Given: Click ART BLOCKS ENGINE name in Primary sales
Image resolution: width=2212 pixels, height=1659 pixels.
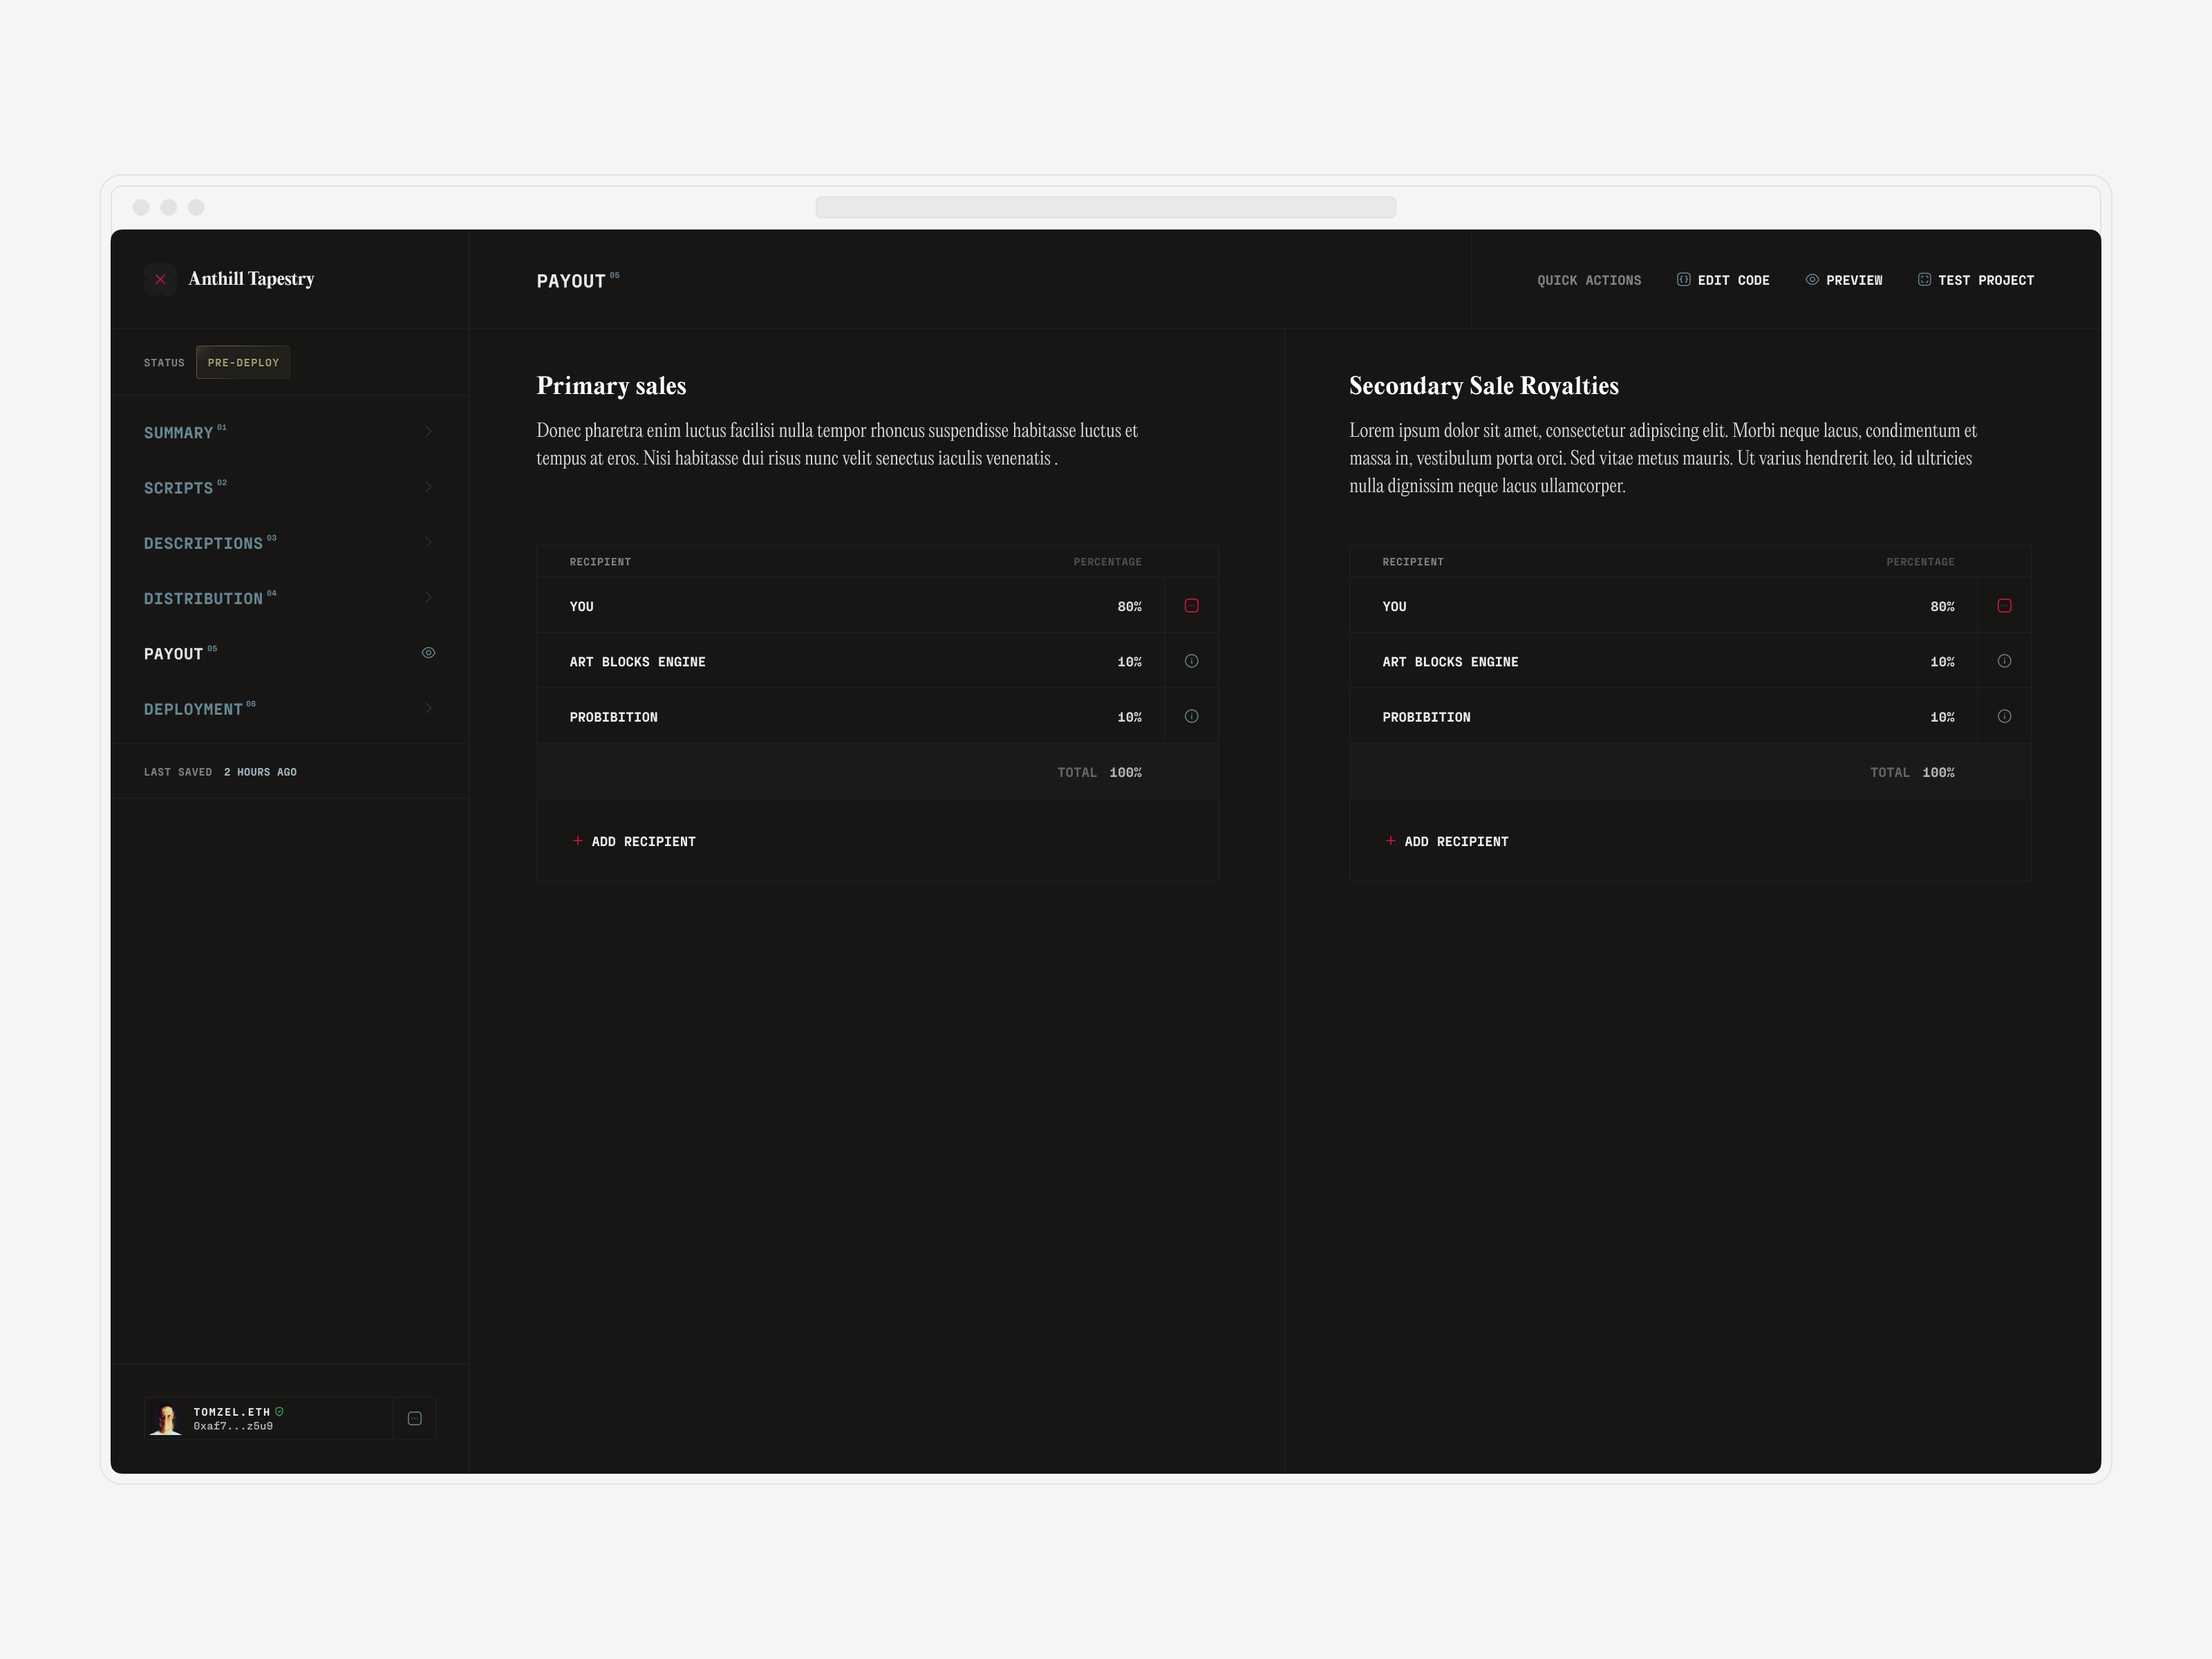Looking at the screenshot, I should pos(637,661).
